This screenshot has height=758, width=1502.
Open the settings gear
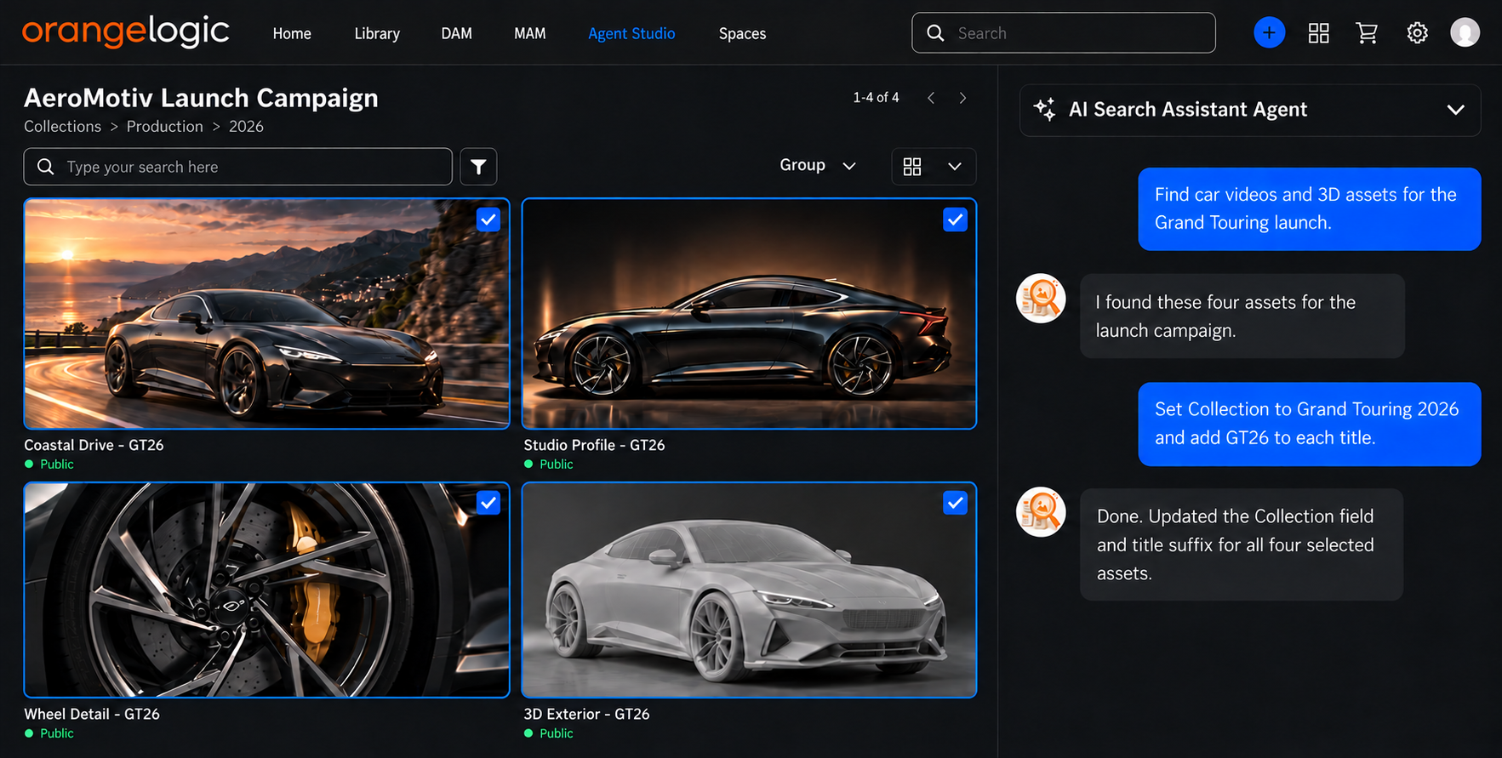1417,33
